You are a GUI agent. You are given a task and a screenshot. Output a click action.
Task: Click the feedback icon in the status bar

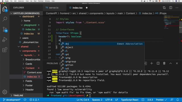(x=172, y=100)
